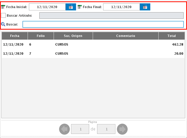Click the green calendar icon beside Fecha Final

[x=80, y=7]
